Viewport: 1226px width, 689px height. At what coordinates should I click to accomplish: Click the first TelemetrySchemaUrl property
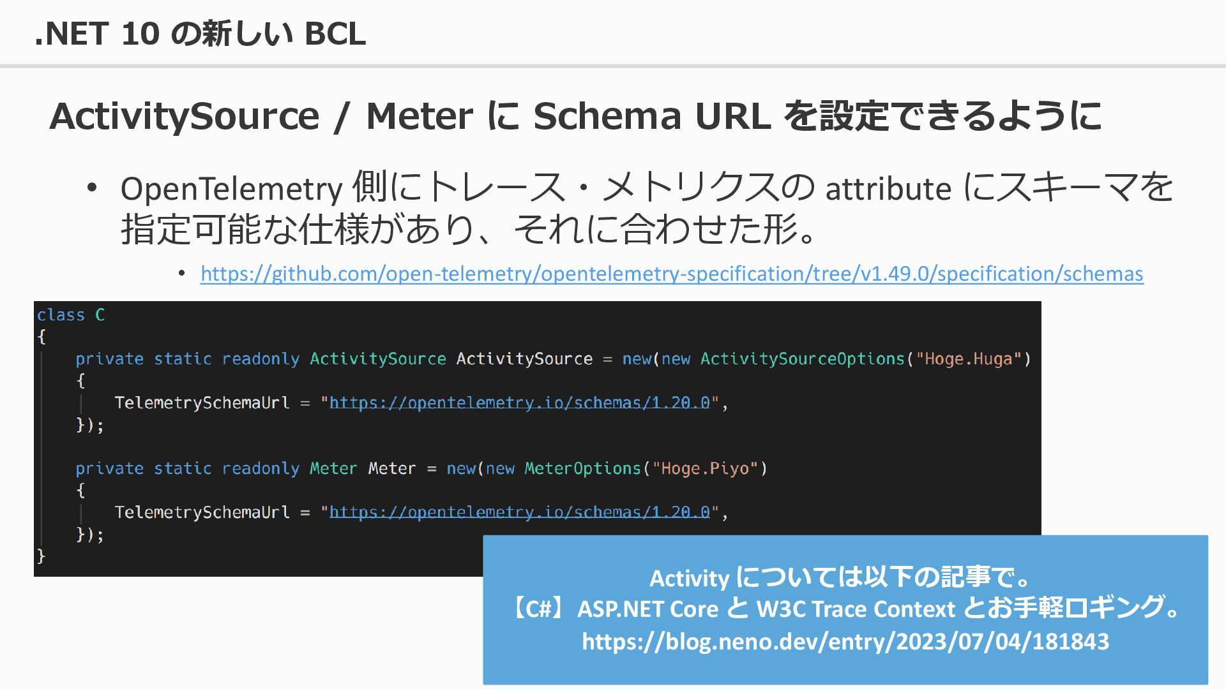pos(202,403)
